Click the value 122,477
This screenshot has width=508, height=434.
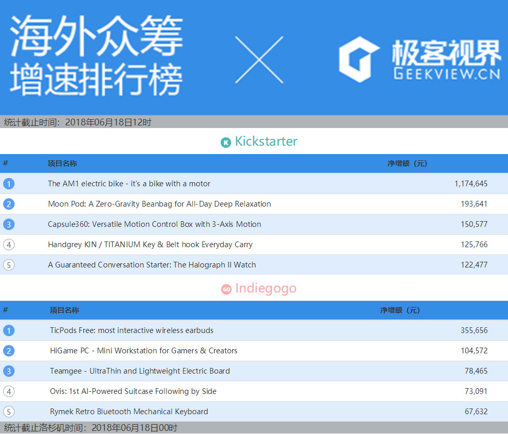coord(474,265)
